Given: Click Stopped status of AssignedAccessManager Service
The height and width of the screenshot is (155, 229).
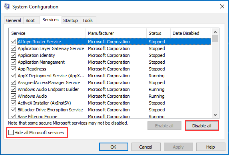Looking at the screenshot, I should pos(157,83).
